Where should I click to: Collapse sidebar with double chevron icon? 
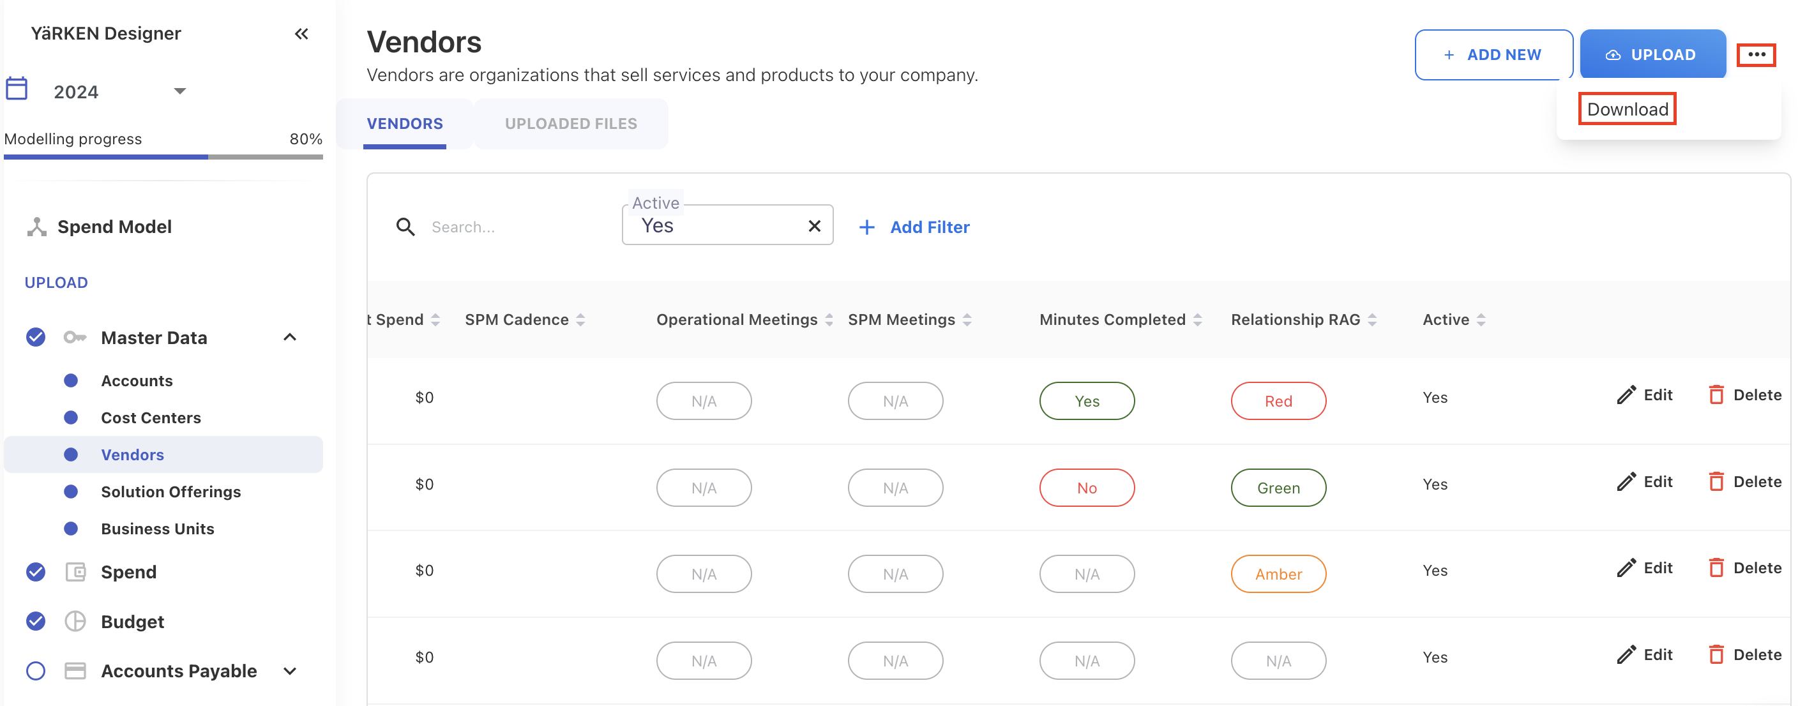[x=301, y=33]
